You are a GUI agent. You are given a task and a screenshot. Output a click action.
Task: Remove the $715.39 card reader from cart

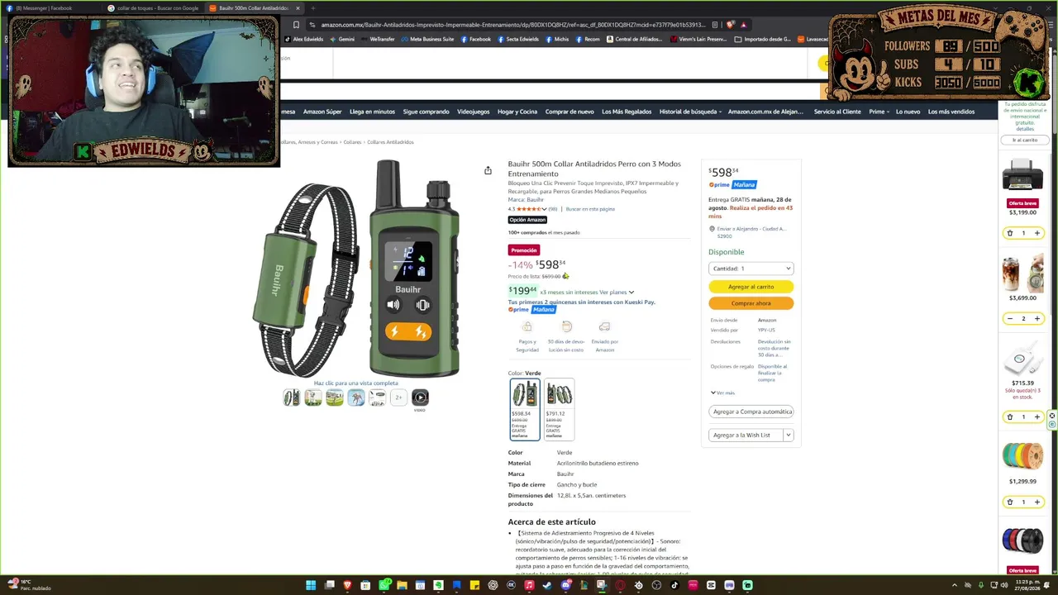(x=1009, y=416)
